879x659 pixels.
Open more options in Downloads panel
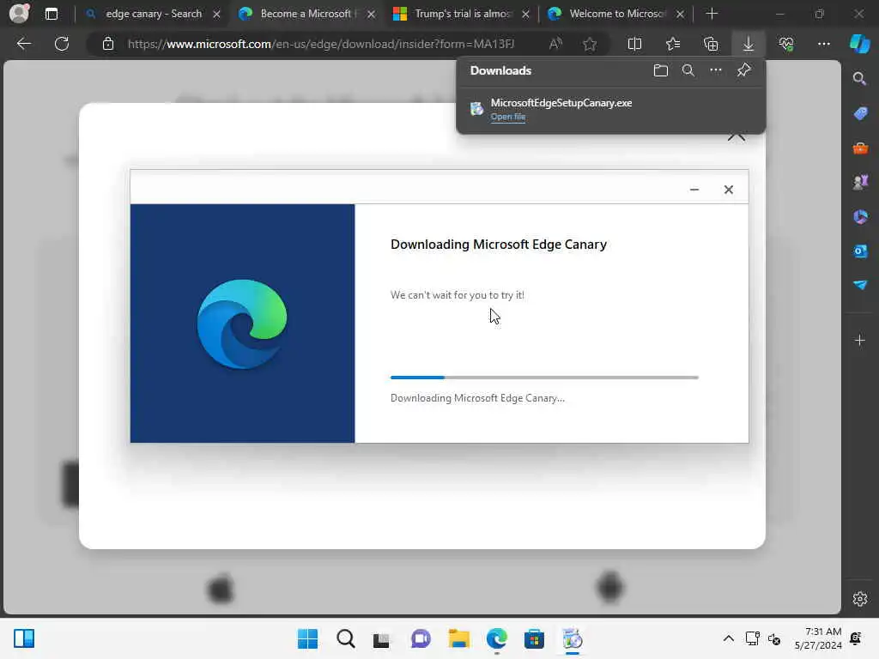point(716,70)
